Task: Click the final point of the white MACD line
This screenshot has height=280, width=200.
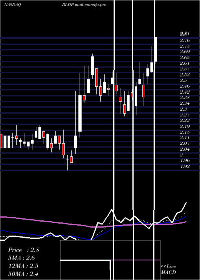Action: click(x=186, y=203)
